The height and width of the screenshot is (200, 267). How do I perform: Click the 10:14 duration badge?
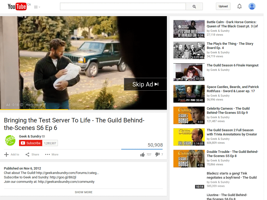pyautogui.click(x=199, y=187)
